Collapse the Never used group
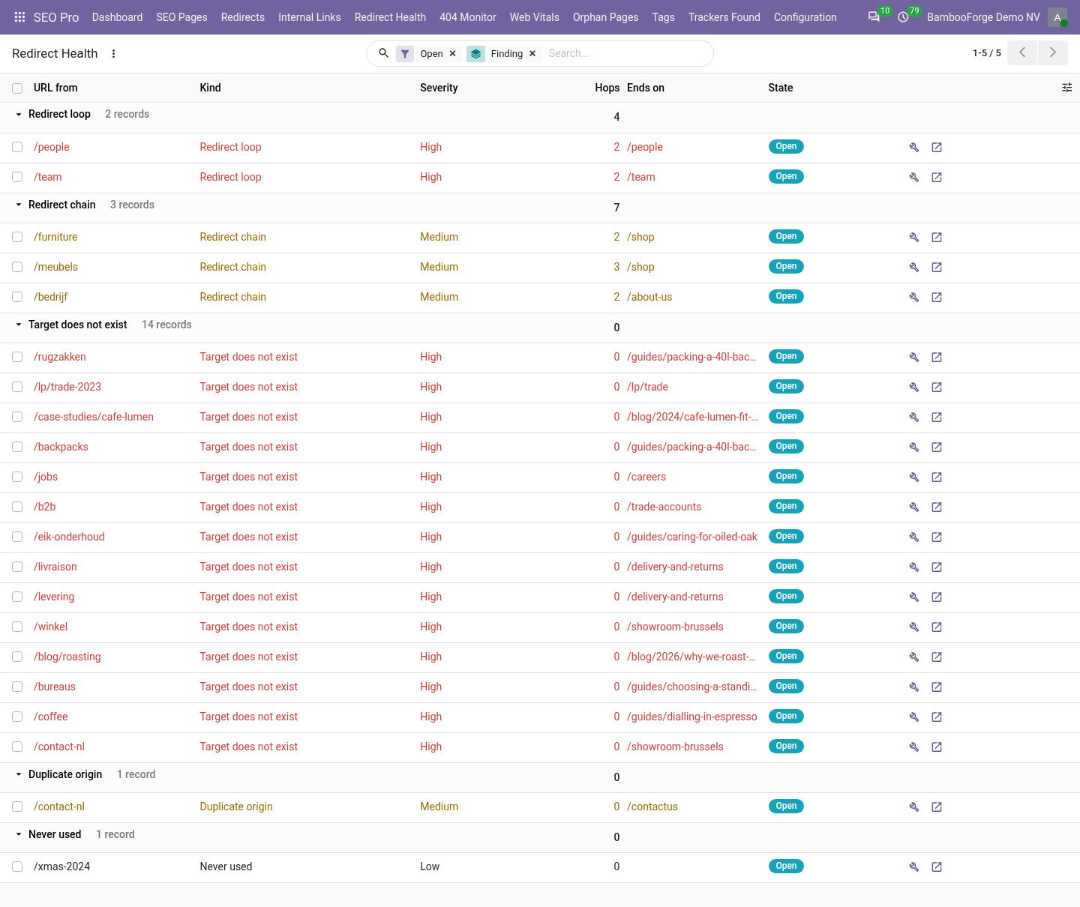Image resolution: width=1080 pixels, height=907 pixels. click(19, 834)
